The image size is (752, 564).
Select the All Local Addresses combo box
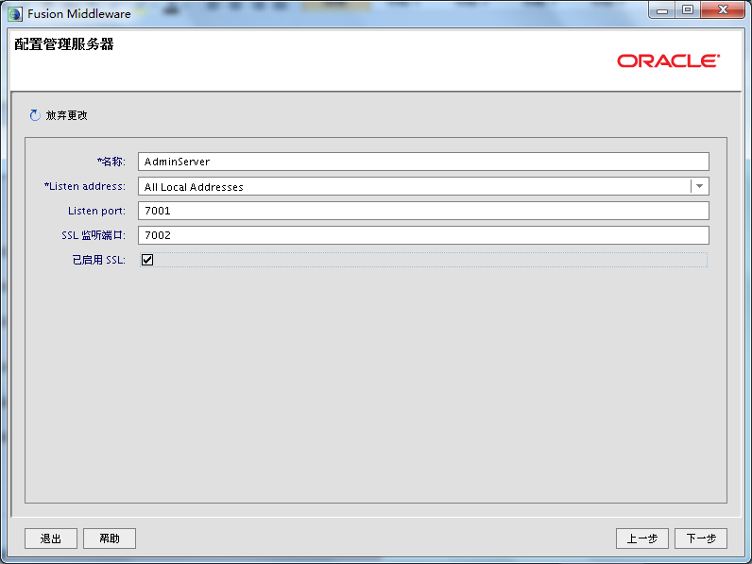pyautogui.click(x=423, y=186)
